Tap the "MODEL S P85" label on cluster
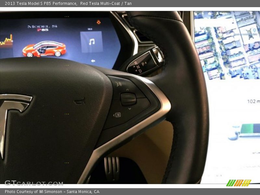Screen dimensions: 260x195 43,28
